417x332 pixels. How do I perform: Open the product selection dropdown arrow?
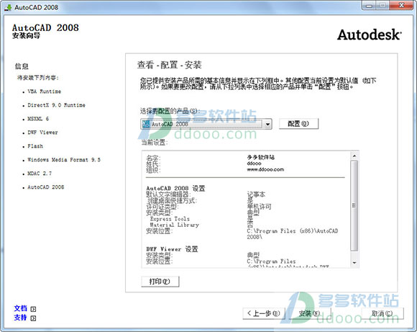point(267,124)
